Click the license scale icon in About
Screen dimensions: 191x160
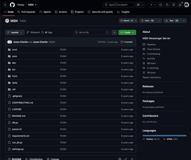click(x=144, y=49)
